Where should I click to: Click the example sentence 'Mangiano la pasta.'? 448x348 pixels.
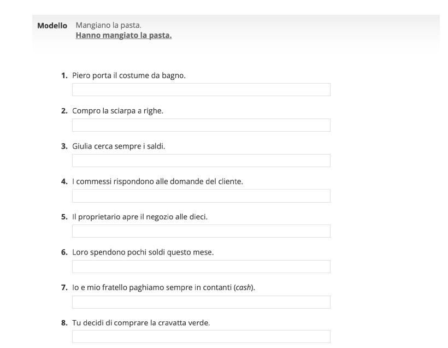[108, 26]
